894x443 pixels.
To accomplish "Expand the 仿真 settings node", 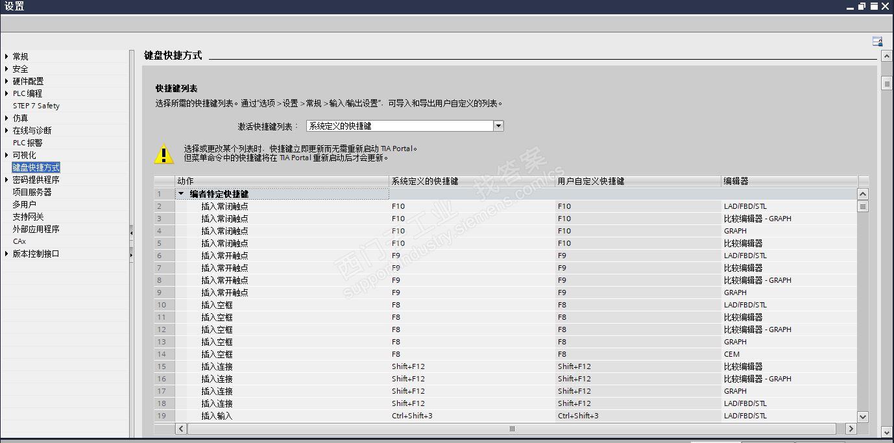I will [x=7, y=118].
